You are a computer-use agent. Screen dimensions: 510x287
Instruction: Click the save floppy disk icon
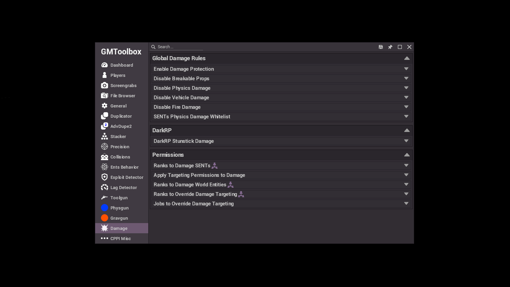(381, 47)
